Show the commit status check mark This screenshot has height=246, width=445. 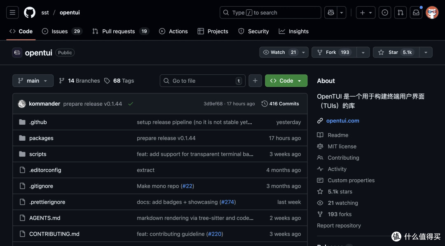pos(131,104)
